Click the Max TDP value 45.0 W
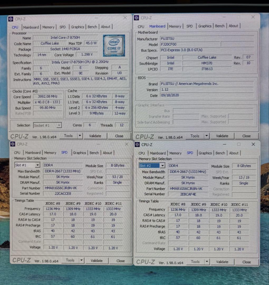This screenshot has height=285, width=269. pos(91,43)
